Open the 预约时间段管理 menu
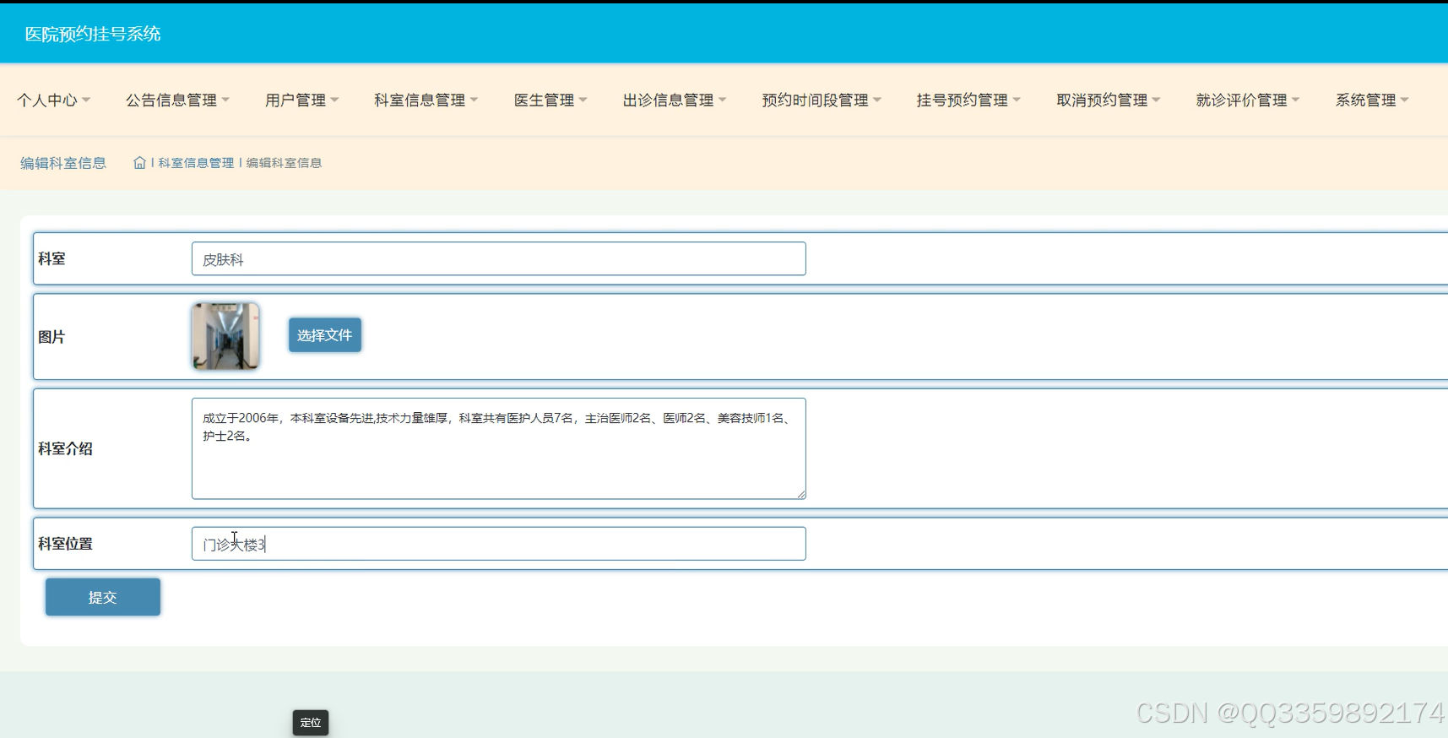The image size is (1448, 738). 822,100
